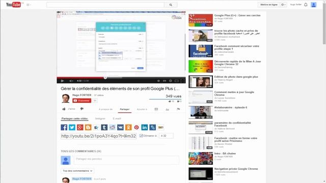This screenshot has width=326, height=183.
Task: Dislike the video with thumbs down
Action: click(82, 109)
